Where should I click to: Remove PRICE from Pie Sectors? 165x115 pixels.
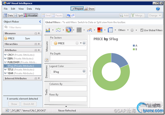[x=84, y=43]
